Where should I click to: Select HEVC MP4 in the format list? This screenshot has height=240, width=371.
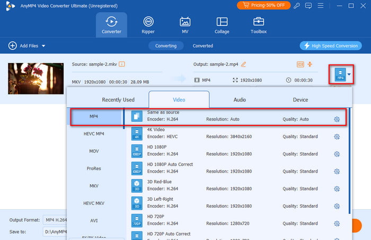(94, 134)
